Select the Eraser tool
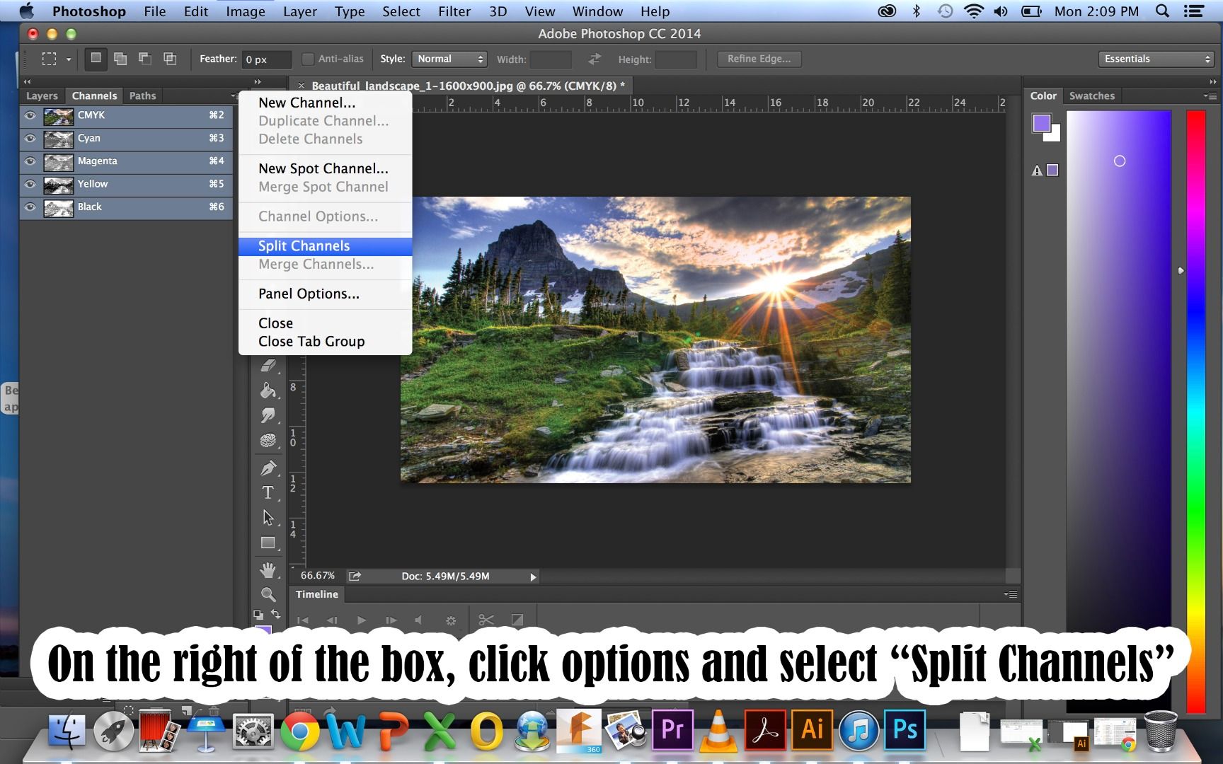 click(268, 365)
